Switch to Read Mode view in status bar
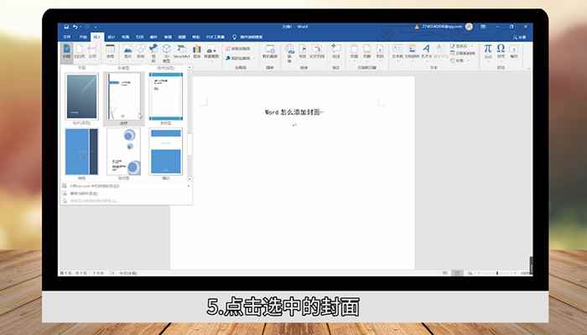Viewport: 587px width, 335px height. click(x=445, y=273)
